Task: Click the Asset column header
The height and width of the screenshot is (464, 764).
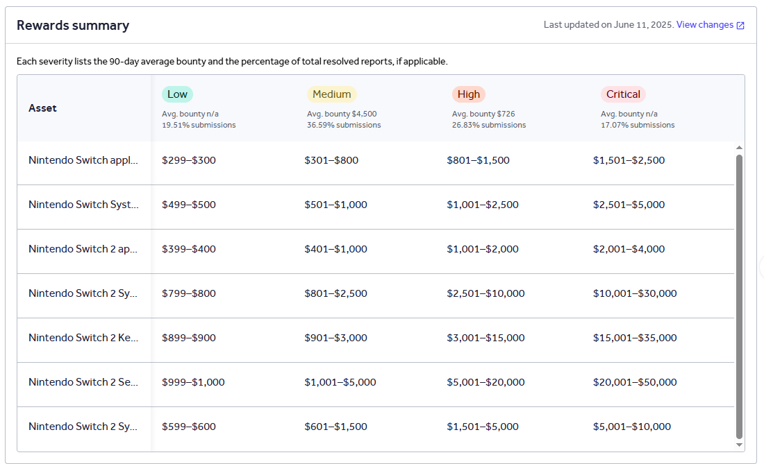Action: pos(42,108)
